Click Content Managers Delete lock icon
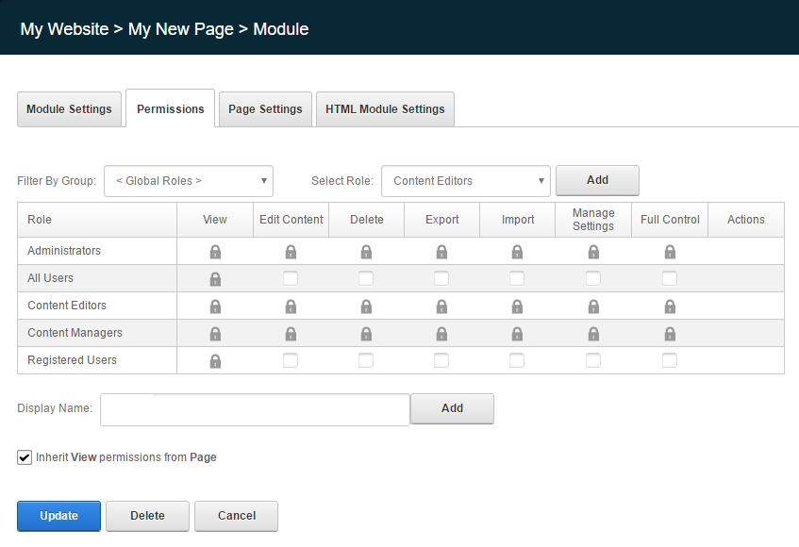Screen dimensions: 799x547 click(366, 334)
